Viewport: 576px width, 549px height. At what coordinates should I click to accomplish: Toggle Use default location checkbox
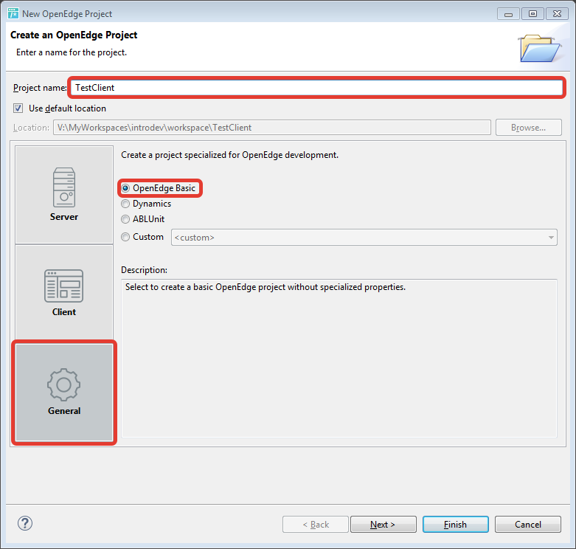pyautogui.click(x=18, y=108)
